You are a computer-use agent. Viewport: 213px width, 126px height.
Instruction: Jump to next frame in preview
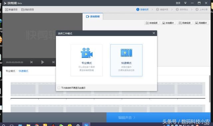pyautogui.click(x=54, y=62)
